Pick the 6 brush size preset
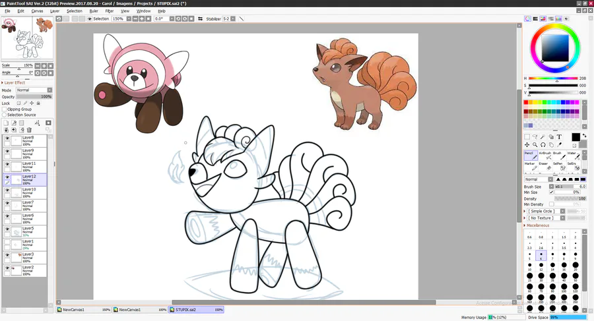Image resolution: width=594 pixels, height=321 pixels. 541,256
